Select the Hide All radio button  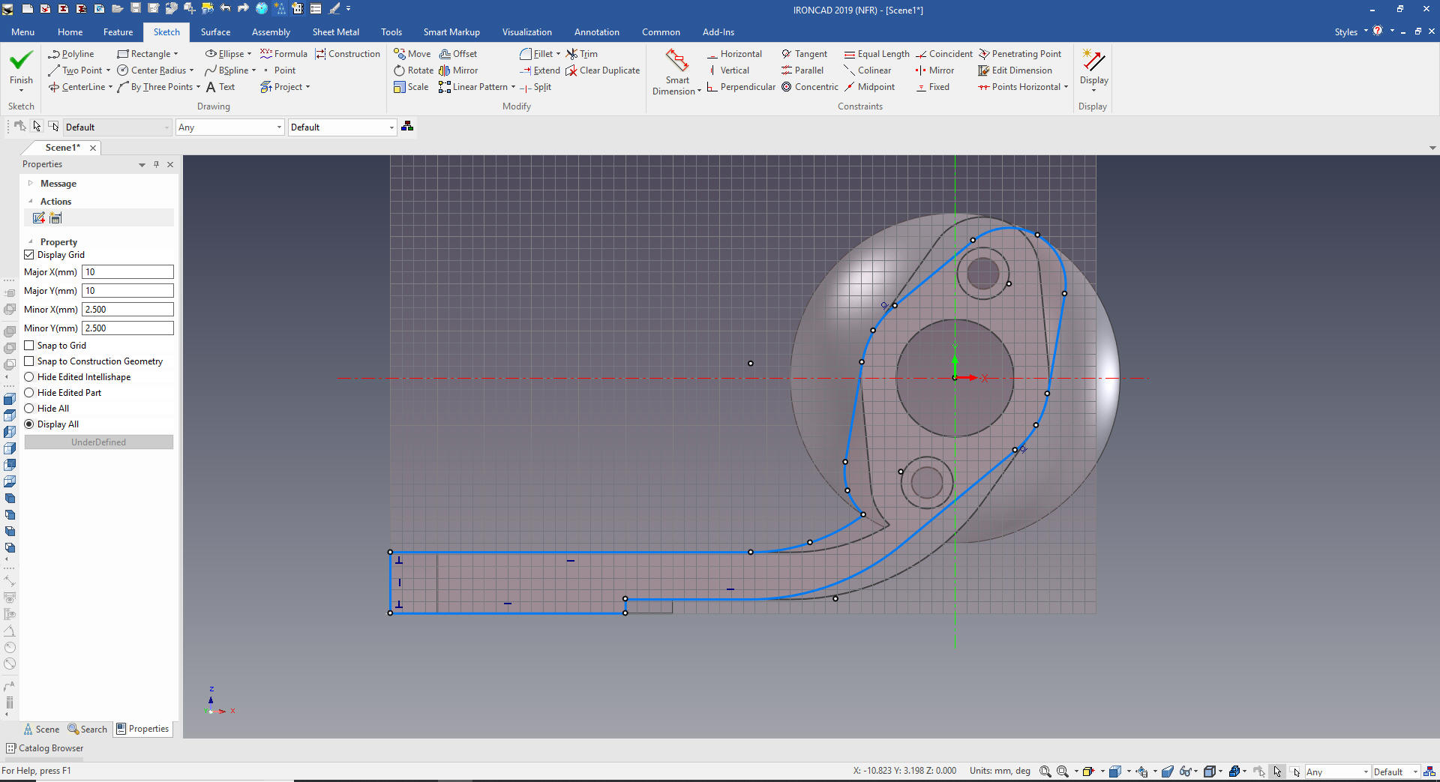pyautogui.click(x=29, y=409)
